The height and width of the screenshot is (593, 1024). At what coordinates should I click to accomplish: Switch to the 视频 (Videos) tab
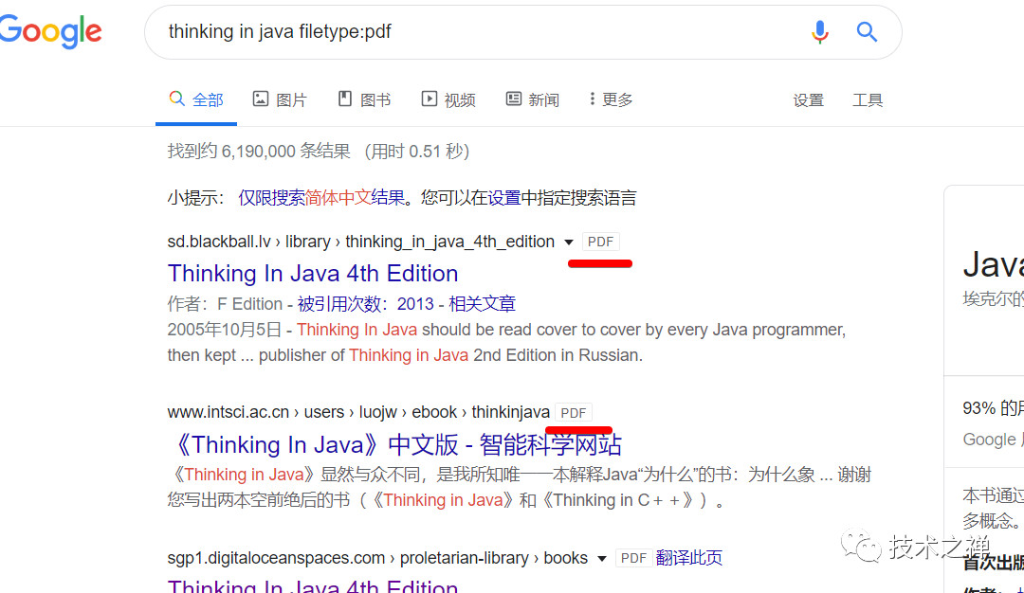point(448,99)
